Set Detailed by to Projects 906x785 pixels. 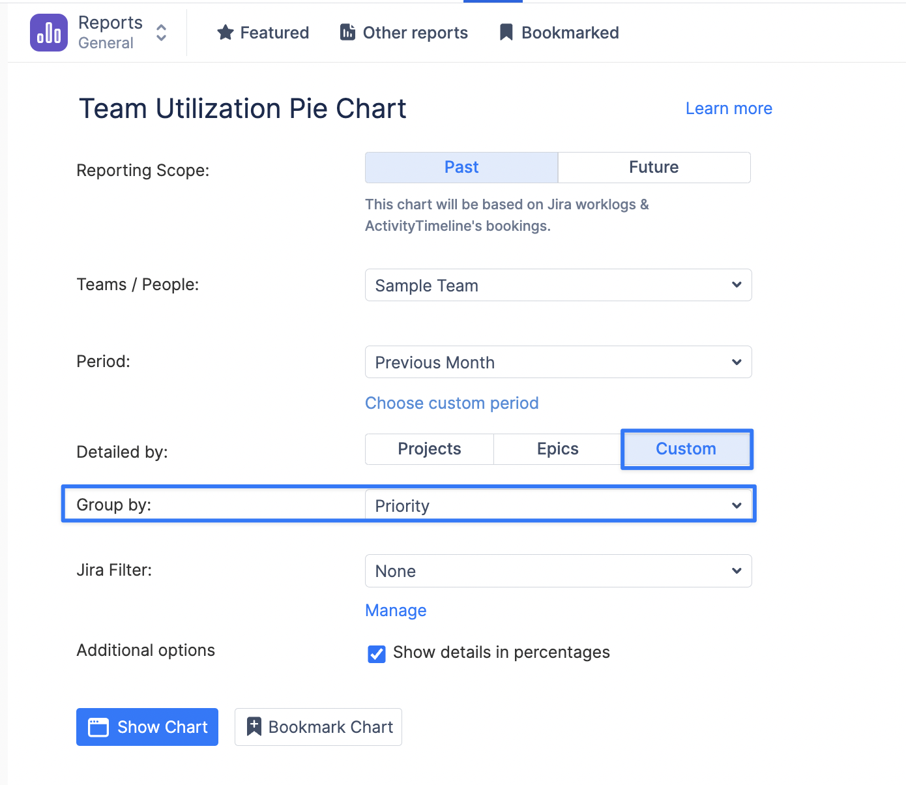(429, 449)
